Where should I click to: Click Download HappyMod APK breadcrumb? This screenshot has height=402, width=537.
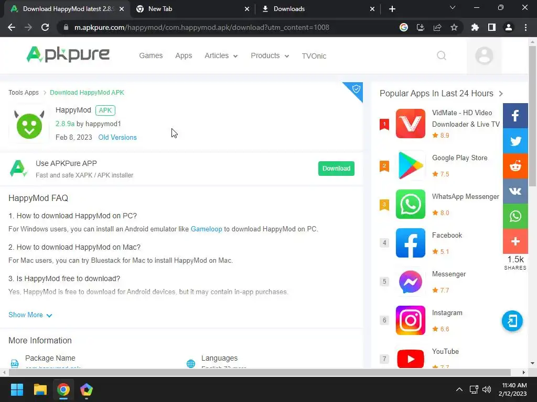click(87, 93)
